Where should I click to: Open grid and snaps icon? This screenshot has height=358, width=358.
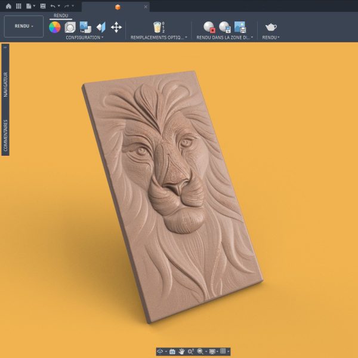point(223,351)
